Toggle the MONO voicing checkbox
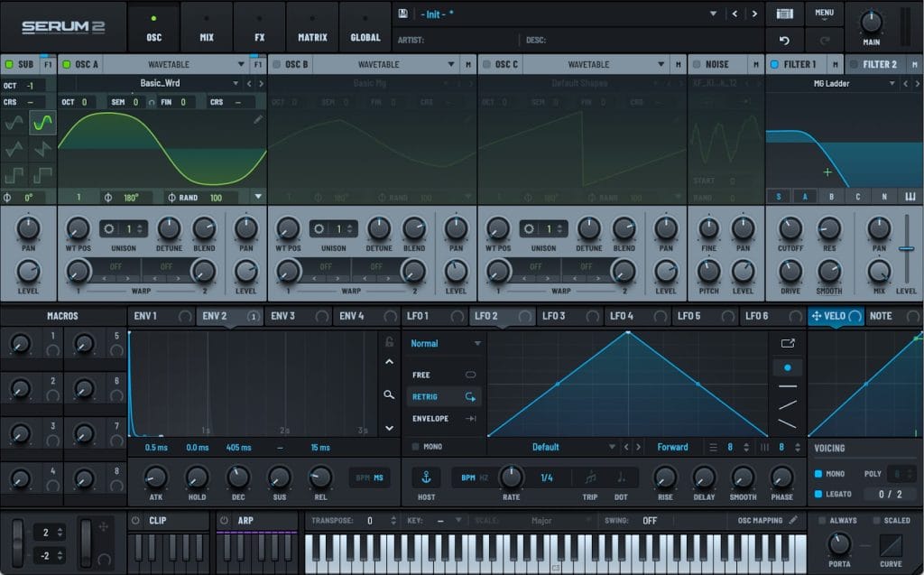This screenshot has width=924, height=575. [818, 474]
